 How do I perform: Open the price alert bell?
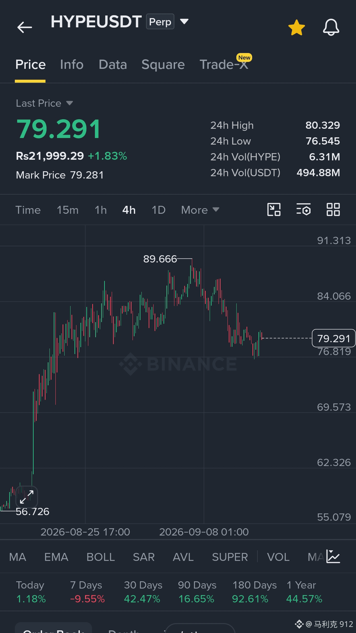click(331, 27)
